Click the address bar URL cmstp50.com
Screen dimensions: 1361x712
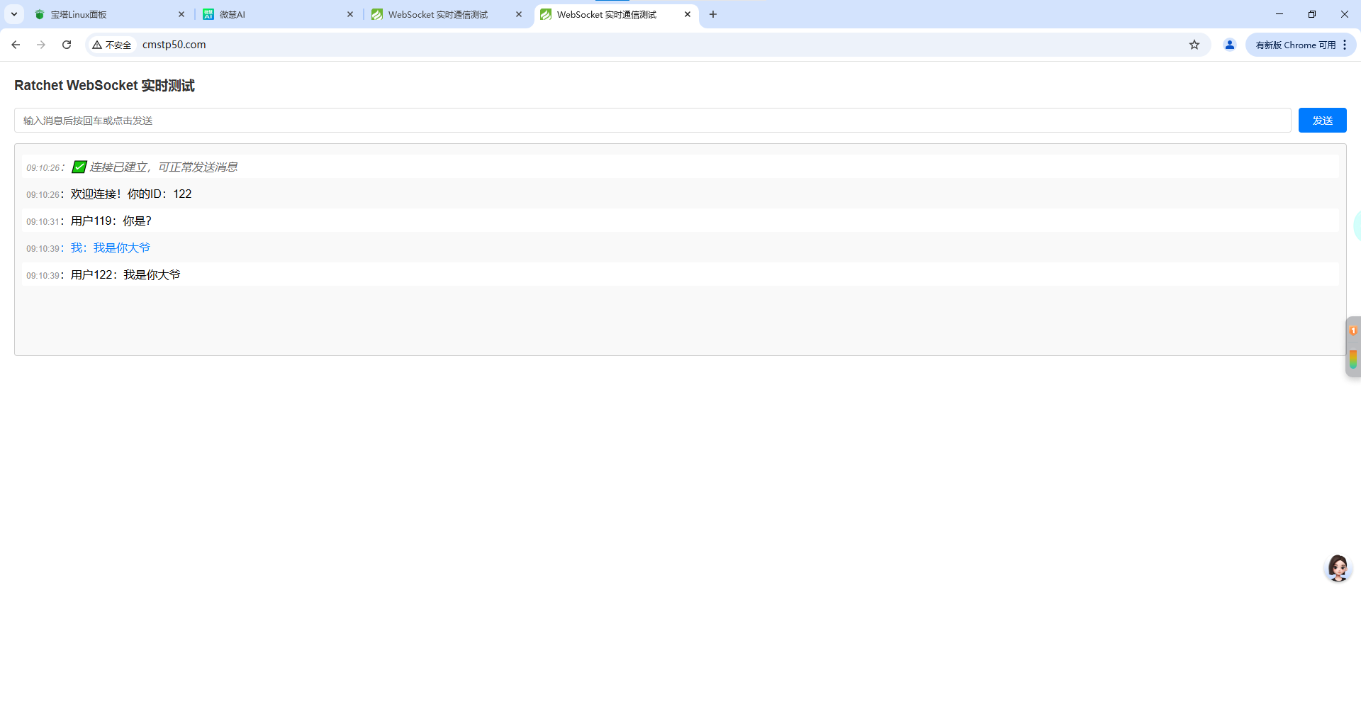point(174,45)
